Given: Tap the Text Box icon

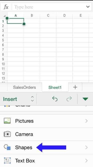Looking at the screenshot, I should 7,160.
